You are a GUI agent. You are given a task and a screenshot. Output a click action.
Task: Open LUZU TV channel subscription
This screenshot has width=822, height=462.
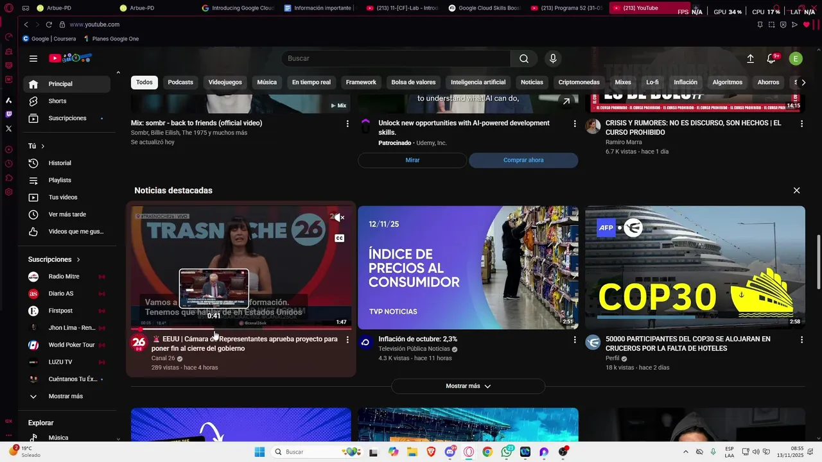pyautogui.click(x=67, y=362)
